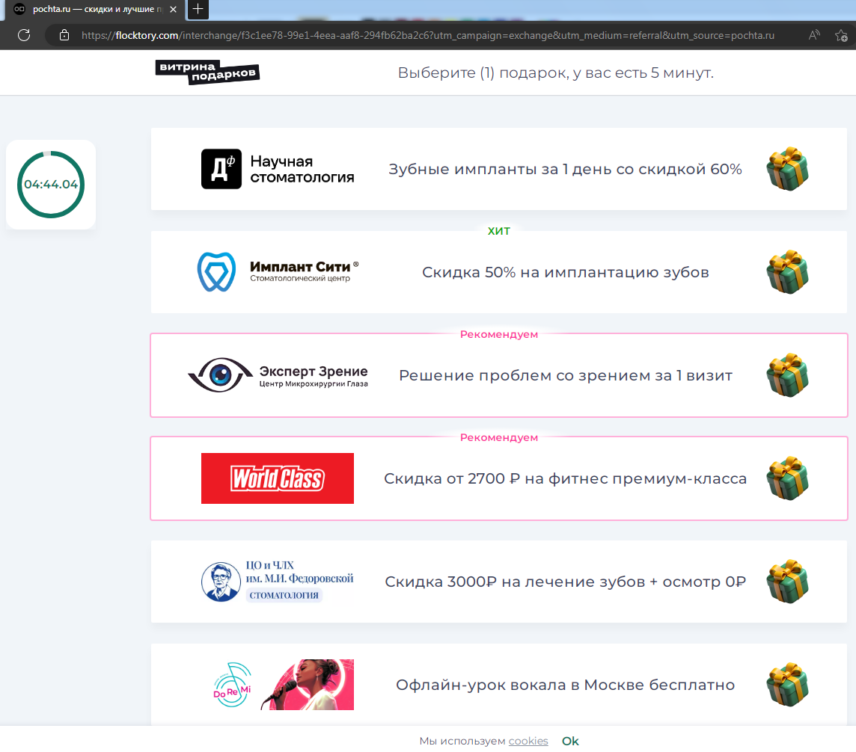Click the Витрина подарков logo

coord(208,73)
